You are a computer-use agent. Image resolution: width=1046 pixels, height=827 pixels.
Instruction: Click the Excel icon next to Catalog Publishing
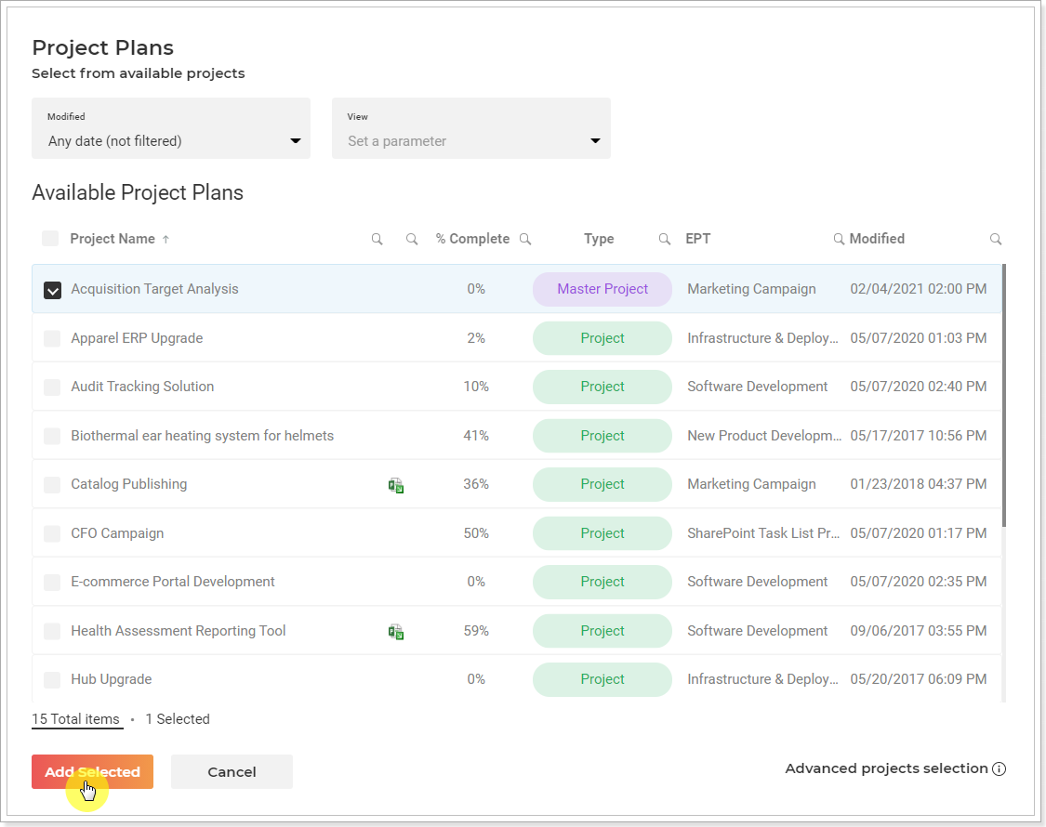(396, 484)
